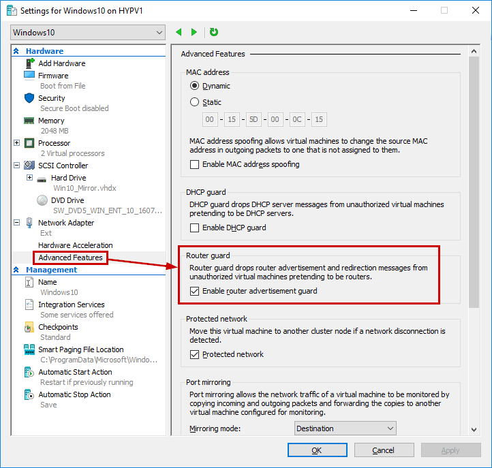Select Advanced Features in the tree
This screenshot has height=468, width=492.
click(x=71, y=258)
